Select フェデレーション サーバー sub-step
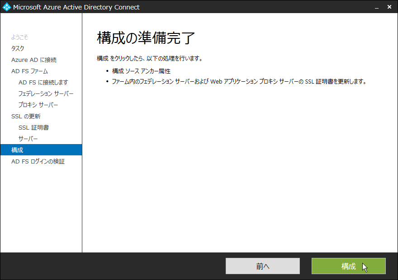 (x=46, y=94)
